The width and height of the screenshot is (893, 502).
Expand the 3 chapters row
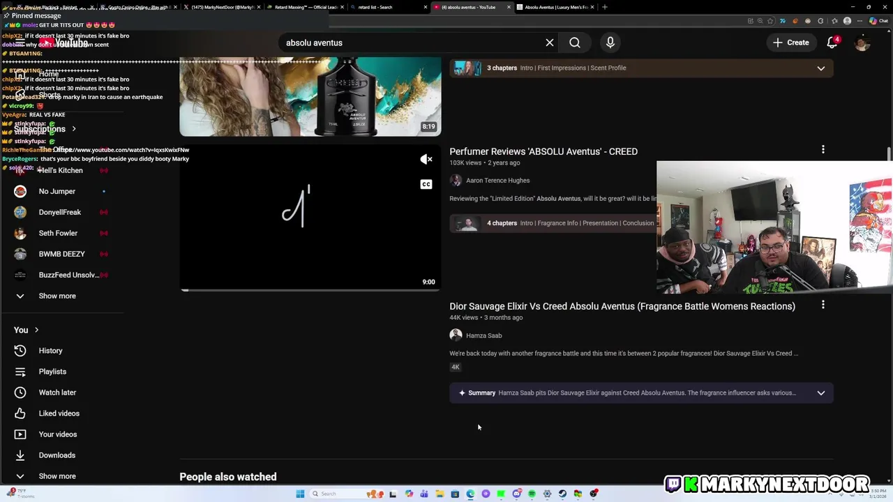641,68
